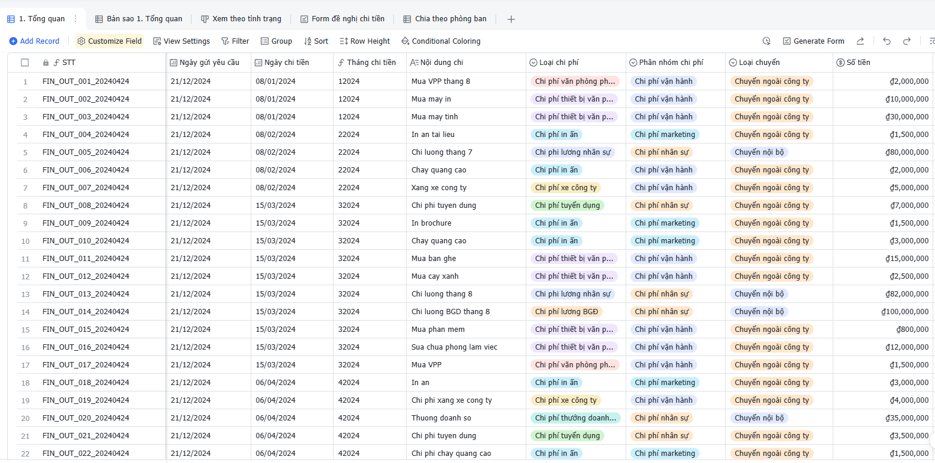
Task: Click 'Mua VPP thang 8' cell
Action: pos(466,81)
